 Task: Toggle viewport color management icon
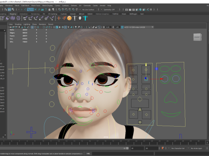(x=122, y=27)
